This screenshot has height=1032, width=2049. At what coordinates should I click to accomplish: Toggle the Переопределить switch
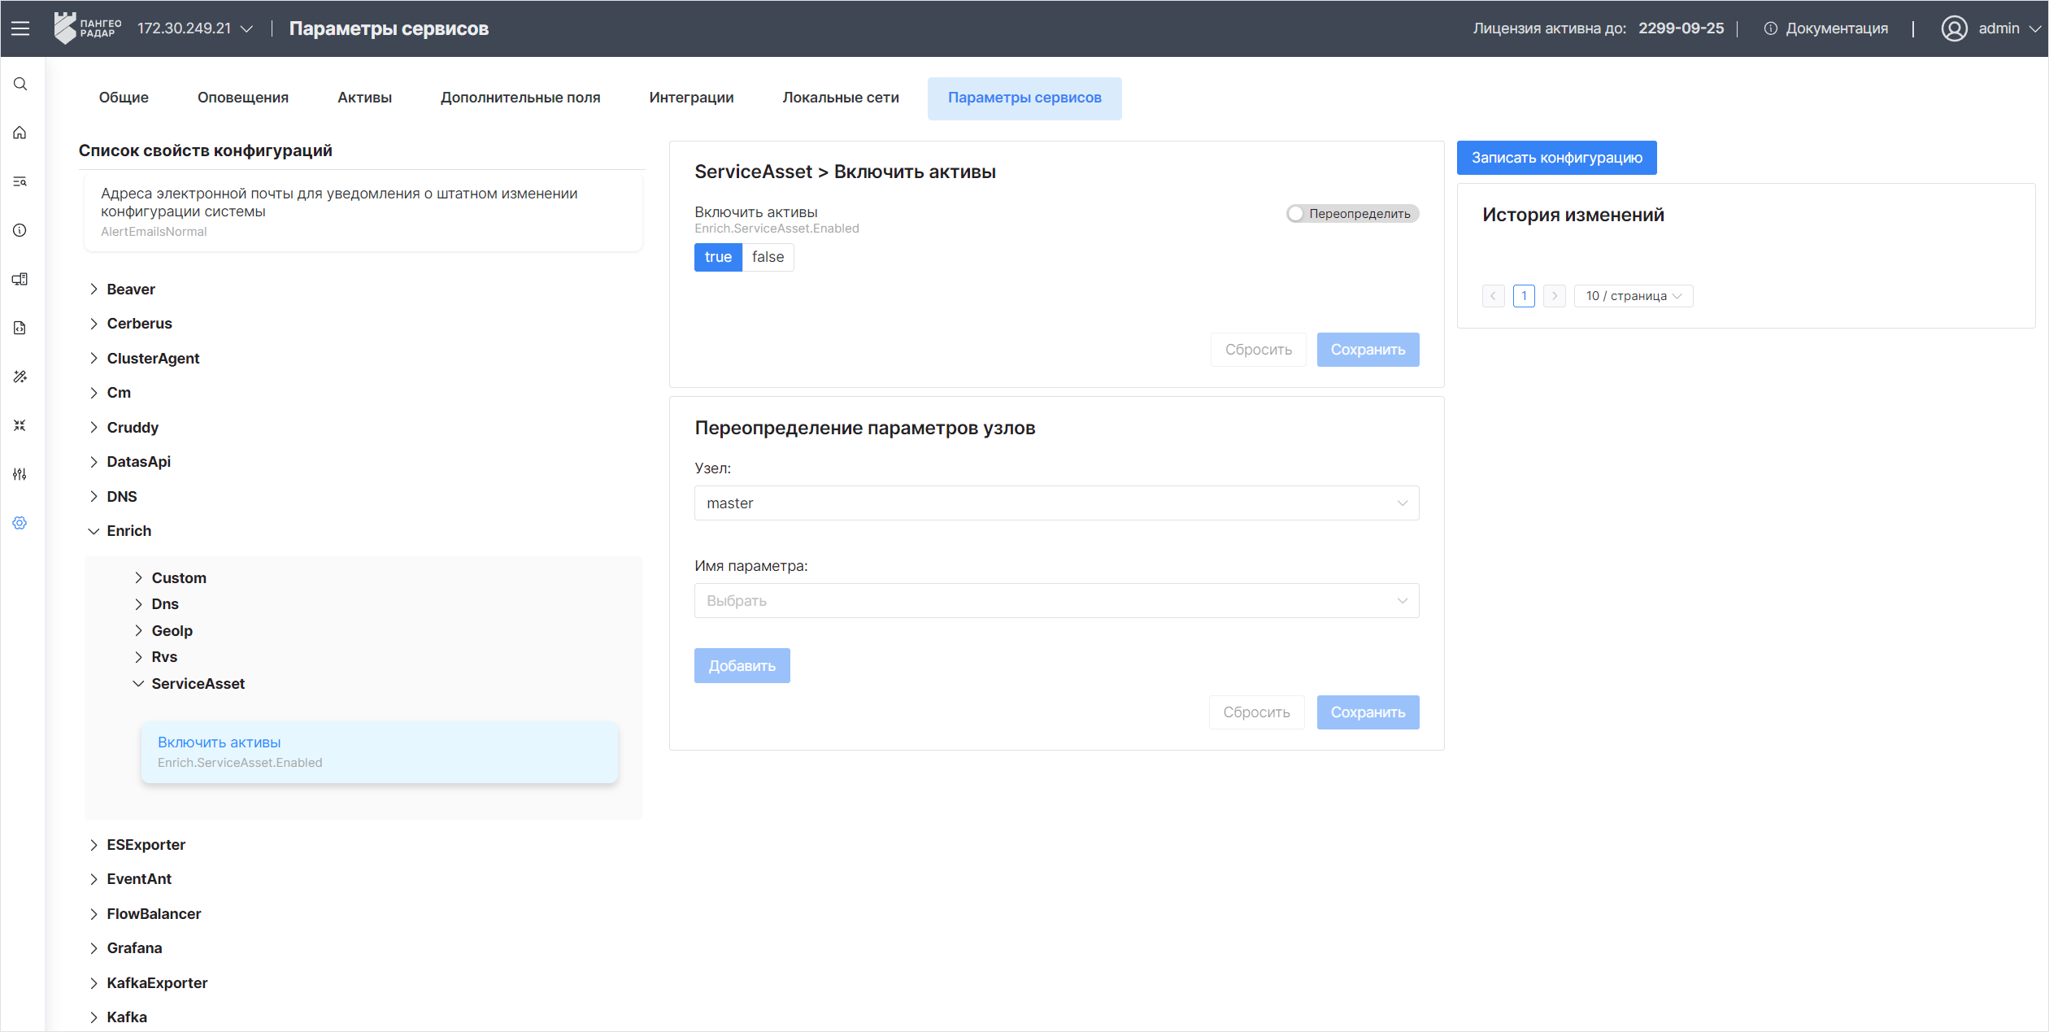coord(1297,213)
